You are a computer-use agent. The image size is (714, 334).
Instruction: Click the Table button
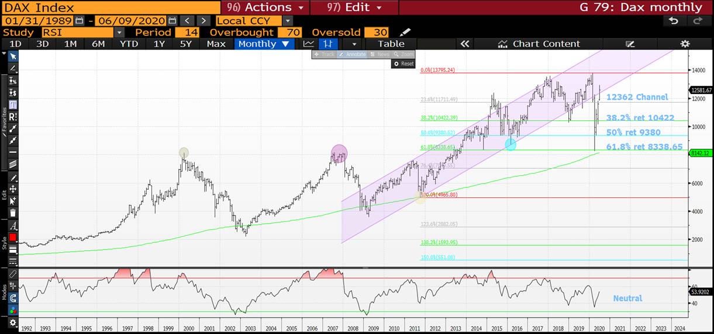[x=391, y=44]
